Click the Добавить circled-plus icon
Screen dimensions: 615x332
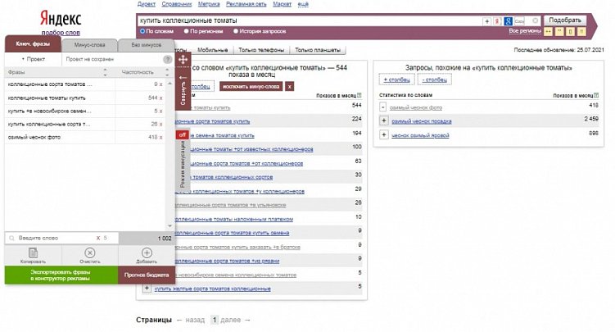147,252
